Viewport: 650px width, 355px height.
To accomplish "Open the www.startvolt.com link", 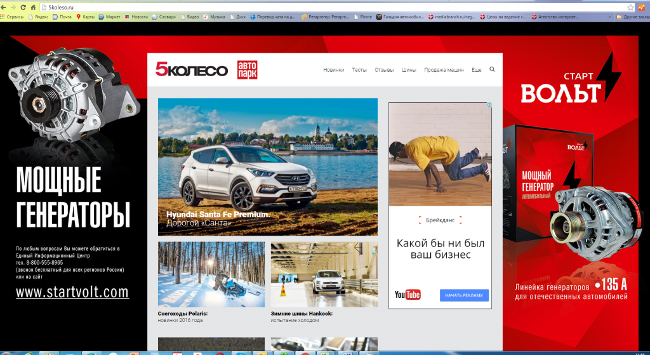I will pos(72,292).
